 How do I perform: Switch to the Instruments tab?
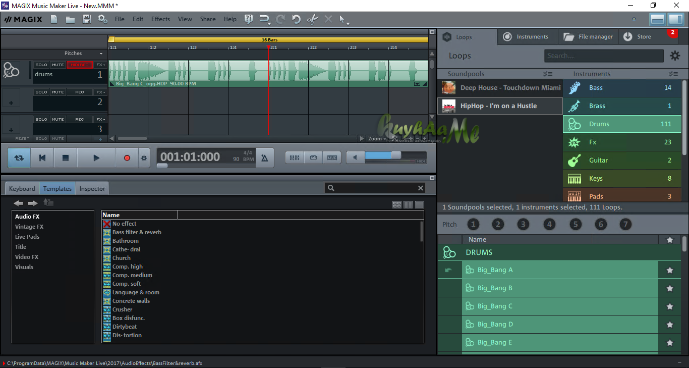(x=527, y=37)
